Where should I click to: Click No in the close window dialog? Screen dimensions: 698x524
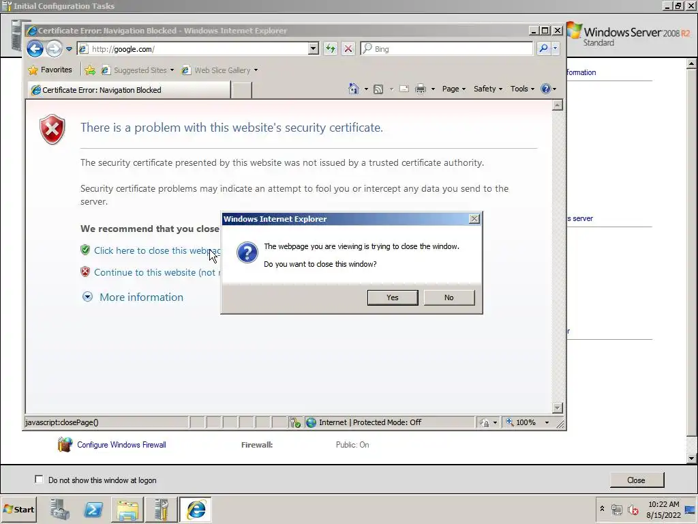[x=449, y=297]
